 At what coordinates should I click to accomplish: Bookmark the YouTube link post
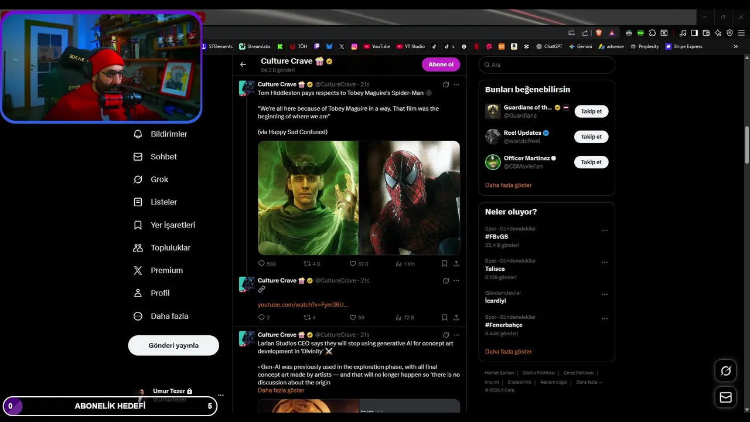coord(445,318)
